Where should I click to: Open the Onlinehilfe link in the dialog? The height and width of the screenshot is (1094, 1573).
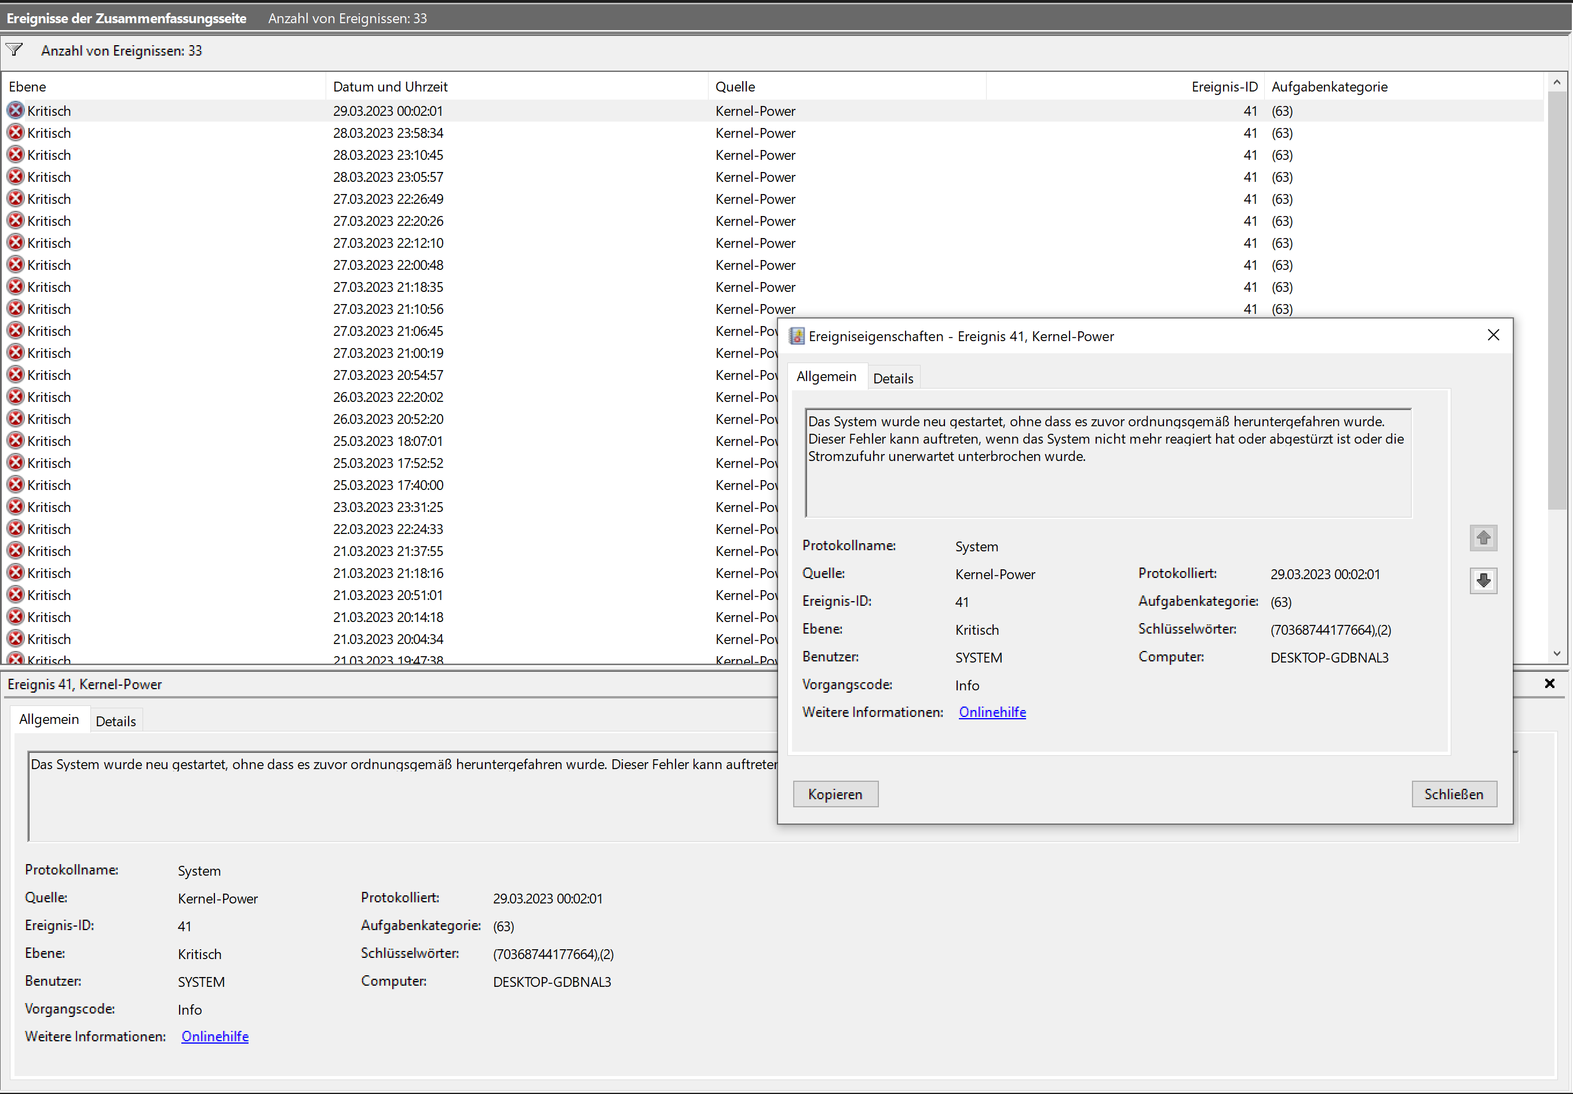click(991, 712)
